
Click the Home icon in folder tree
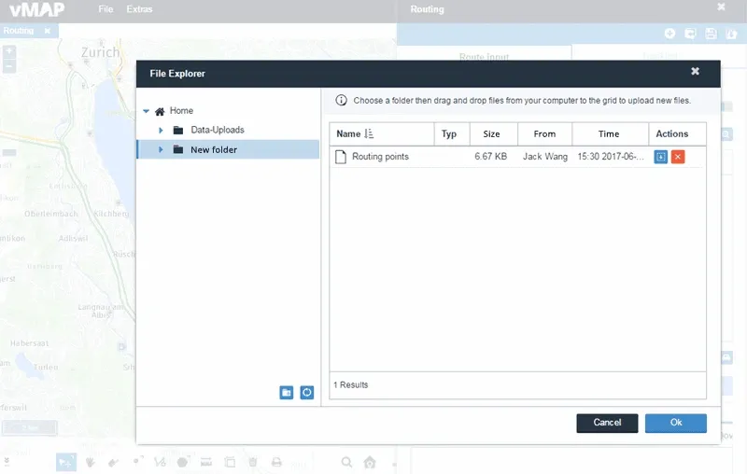coord(160,111)
